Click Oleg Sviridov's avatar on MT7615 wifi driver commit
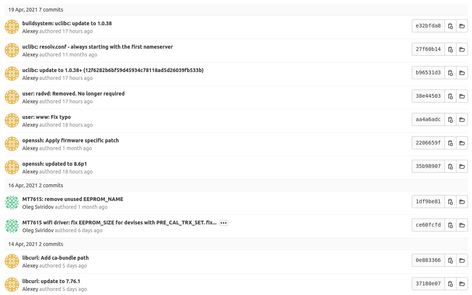Image resolution: width=472 pixels, height=295 pixels. [12, 226]
